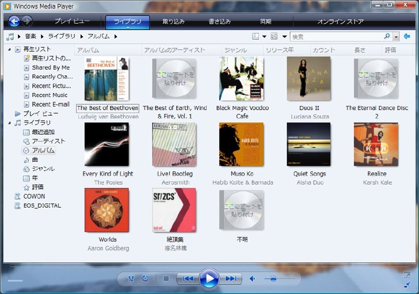Click the seek bar

click(209, 266)
